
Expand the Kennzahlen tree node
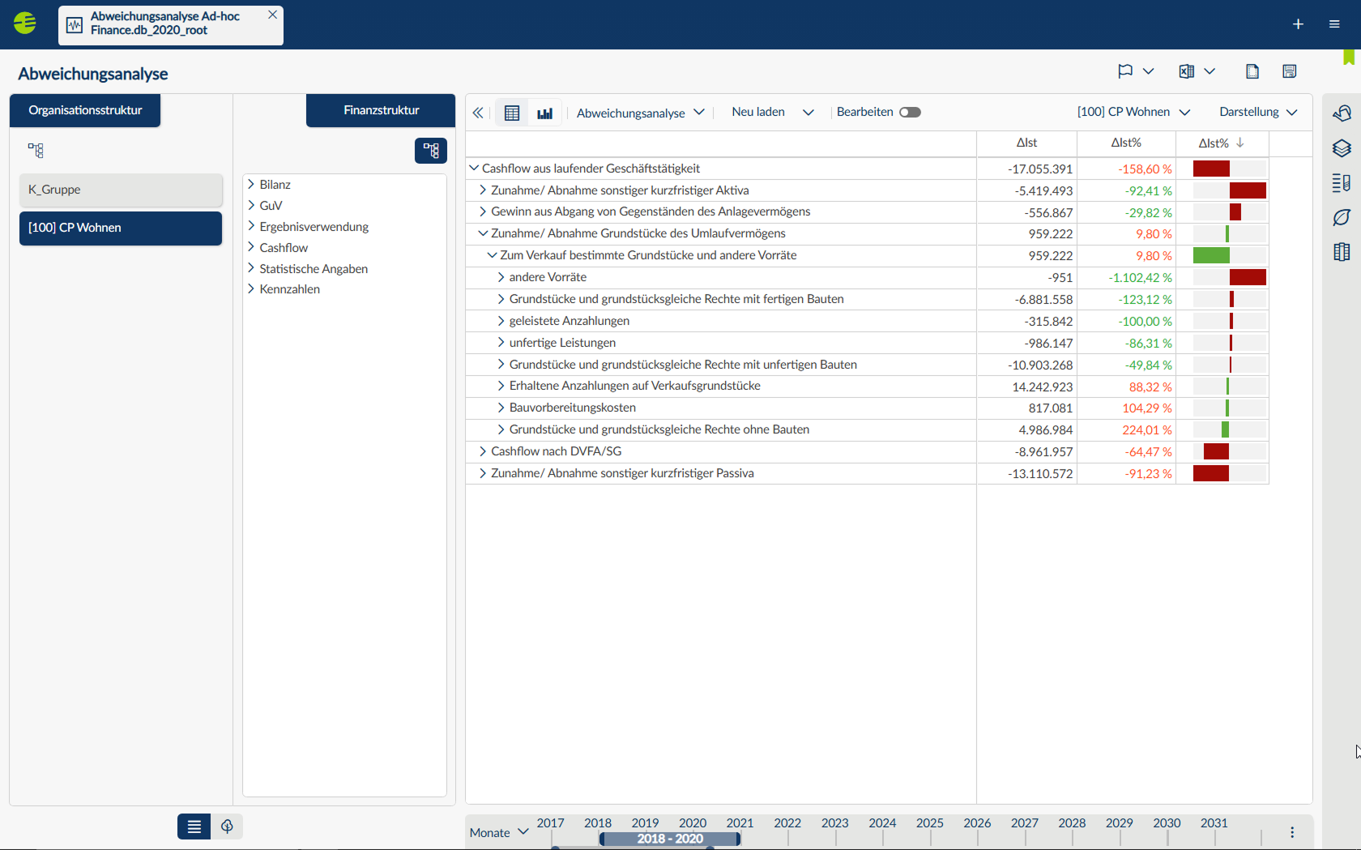point(251,289)
